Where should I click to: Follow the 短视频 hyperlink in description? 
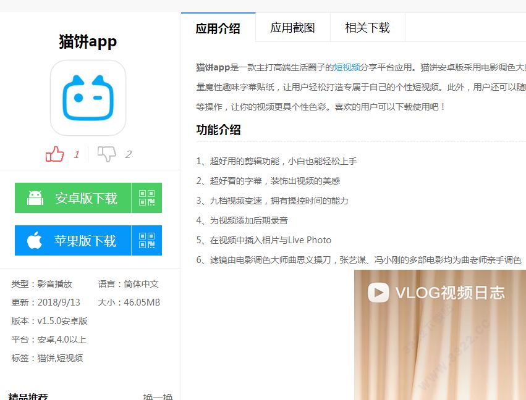click(347, 67)
